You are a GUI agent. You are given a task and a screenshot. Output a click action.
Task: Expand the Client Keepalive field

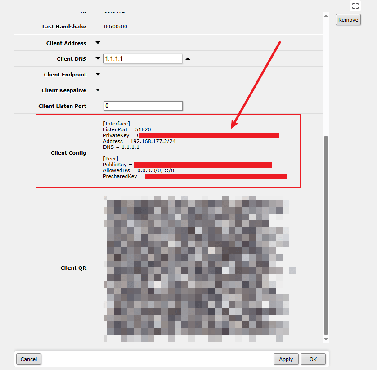click(x=98, y=90)
